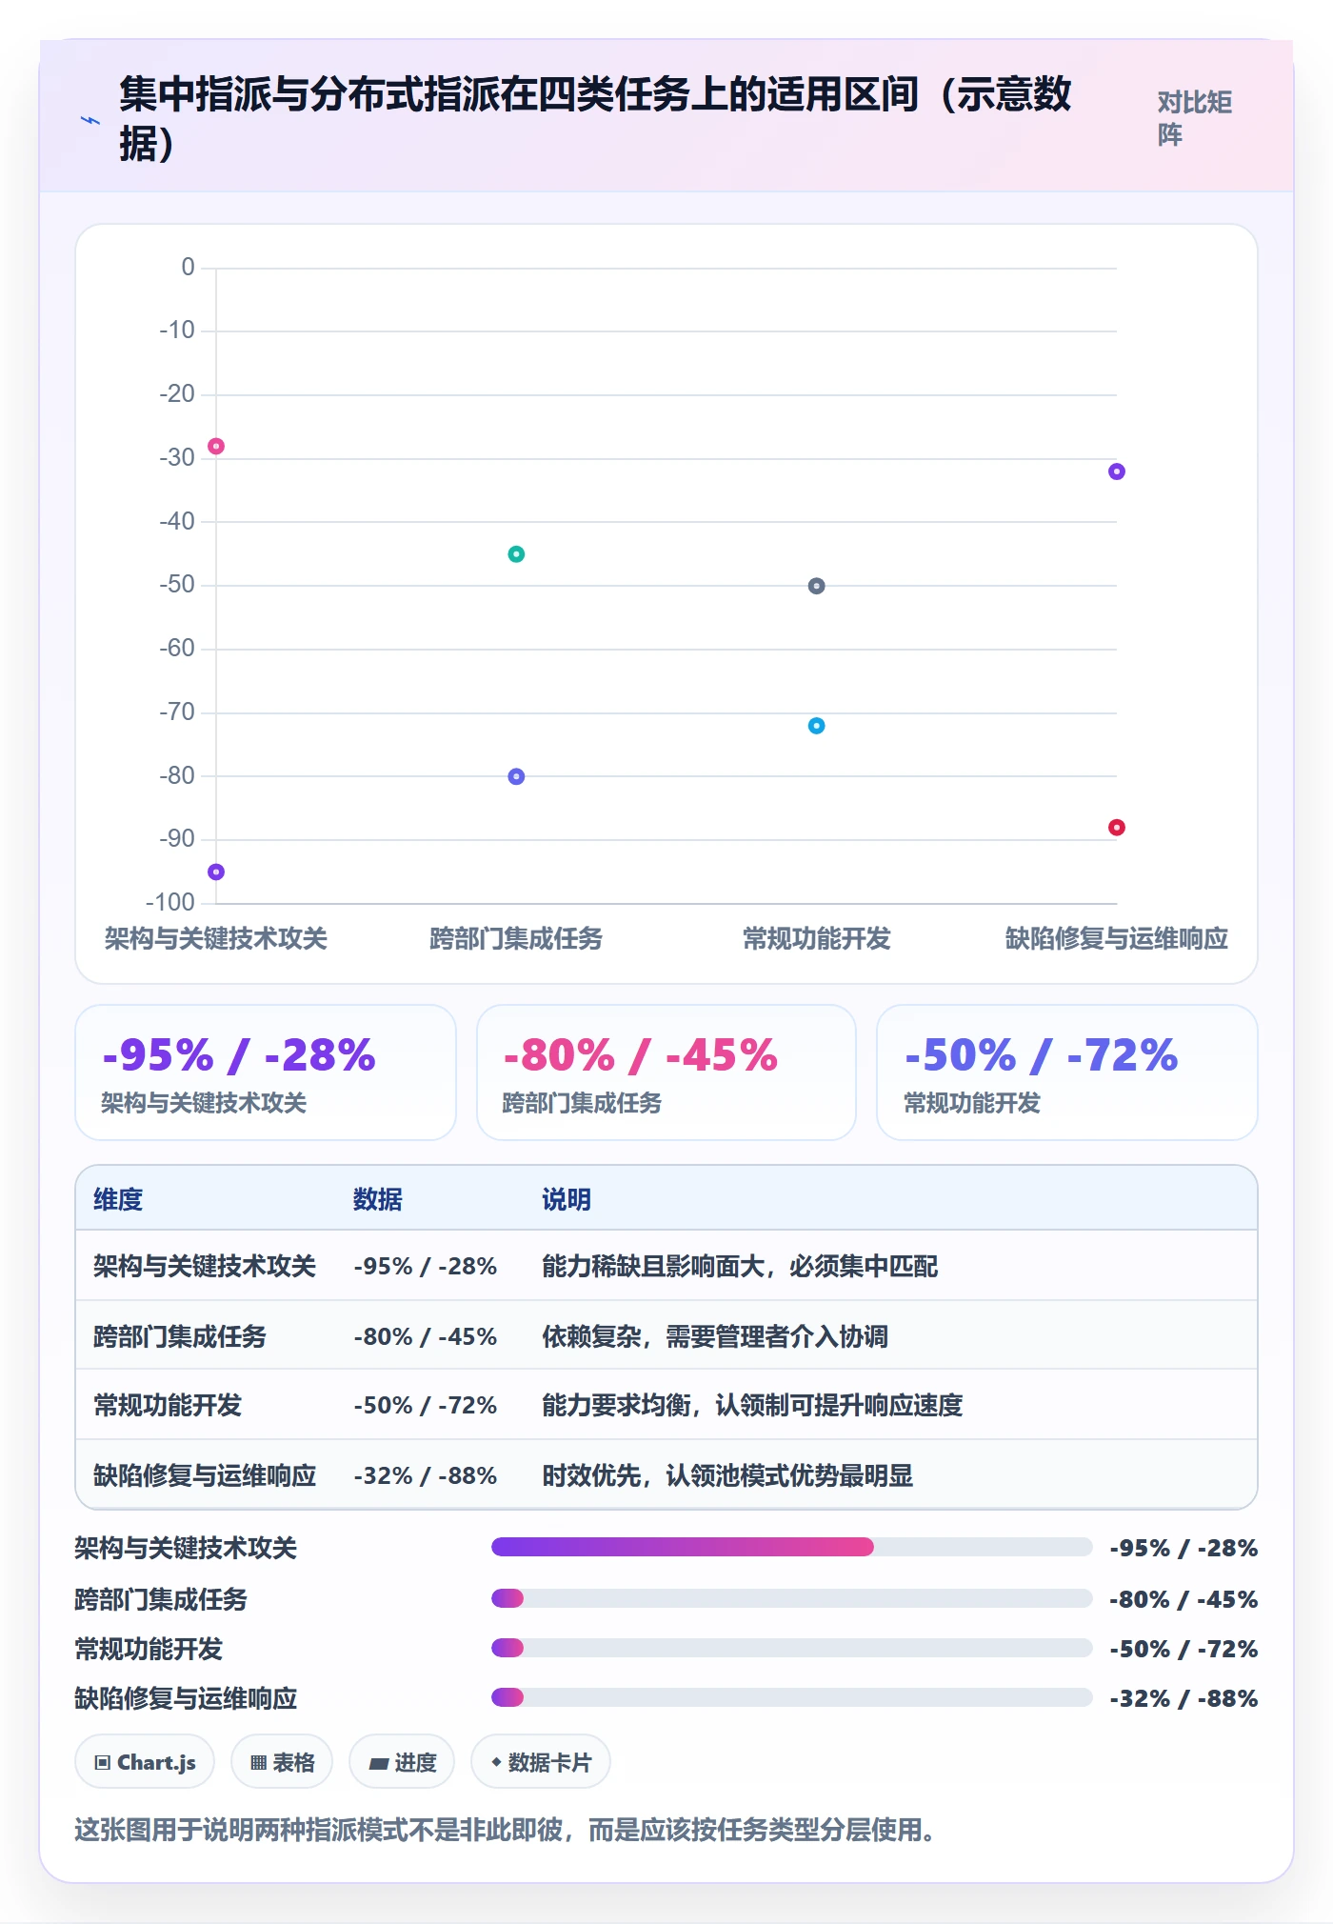Click the 维度 table column header
The image size is (1333, 1924).
(118, 1199)
